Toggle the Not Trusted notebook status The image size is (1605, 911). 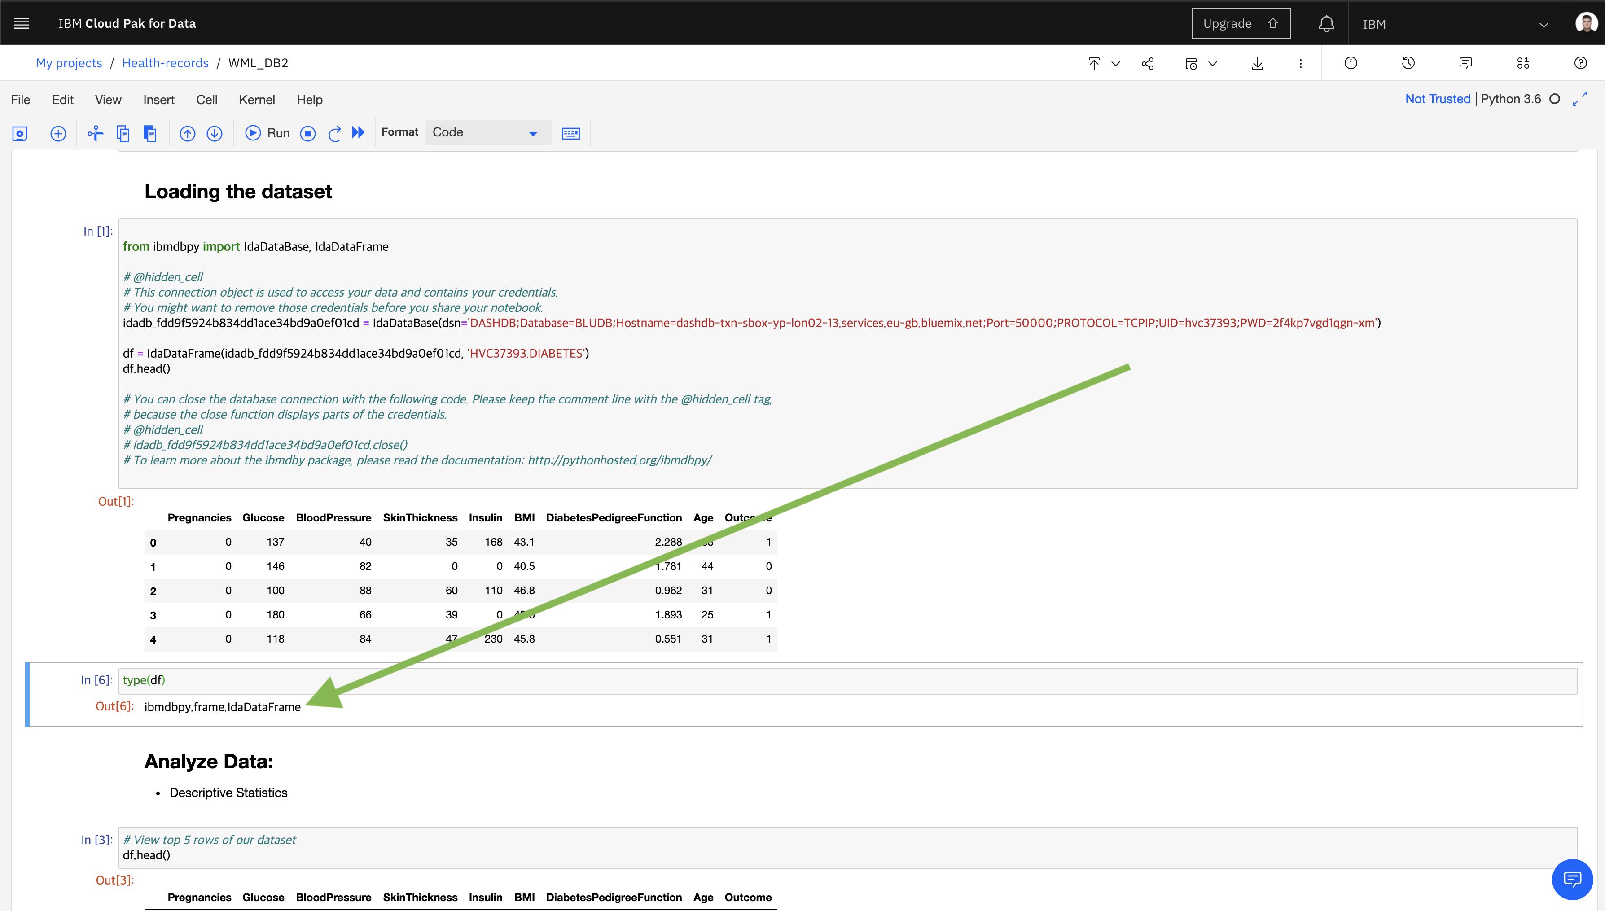1437,99
